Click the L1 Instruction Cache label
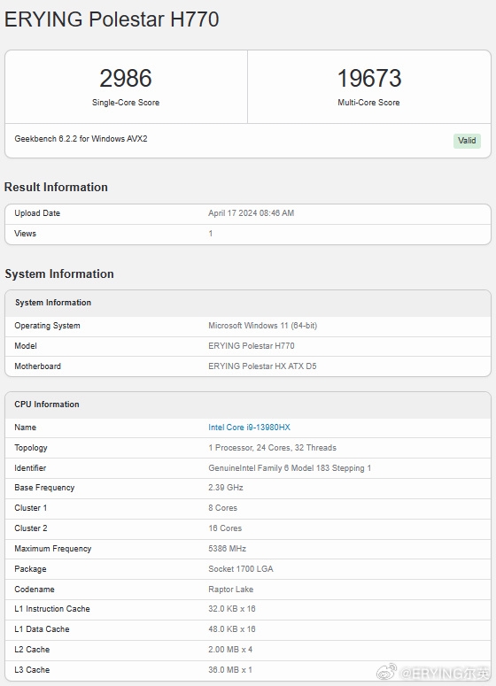The image size is (496, 686). [x=52, y=609]
